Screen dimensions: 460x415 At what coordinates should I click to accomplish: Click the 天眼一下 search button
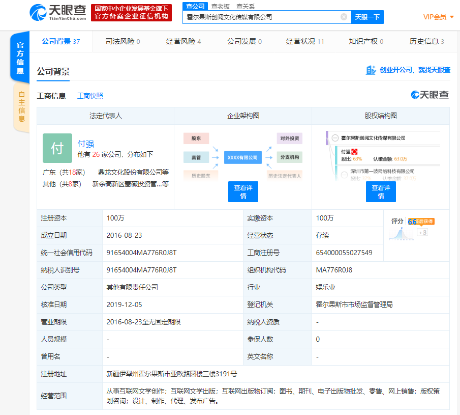367,17
